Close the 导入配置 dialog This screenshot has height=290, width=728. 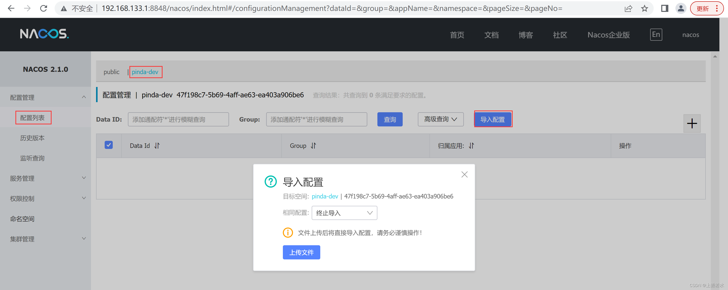coord(464,174)
